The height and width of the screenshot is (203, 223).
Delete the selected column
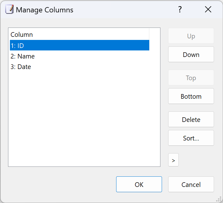tap(191, 119)
